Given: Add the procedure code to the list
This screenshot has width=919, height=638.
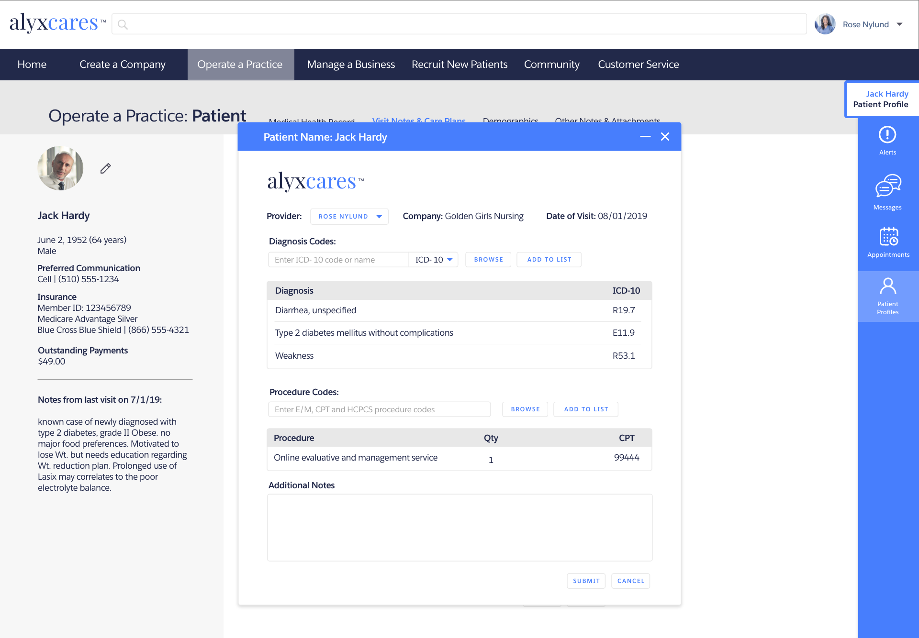Looking at the screenshot, I should (x=586, y=409).
